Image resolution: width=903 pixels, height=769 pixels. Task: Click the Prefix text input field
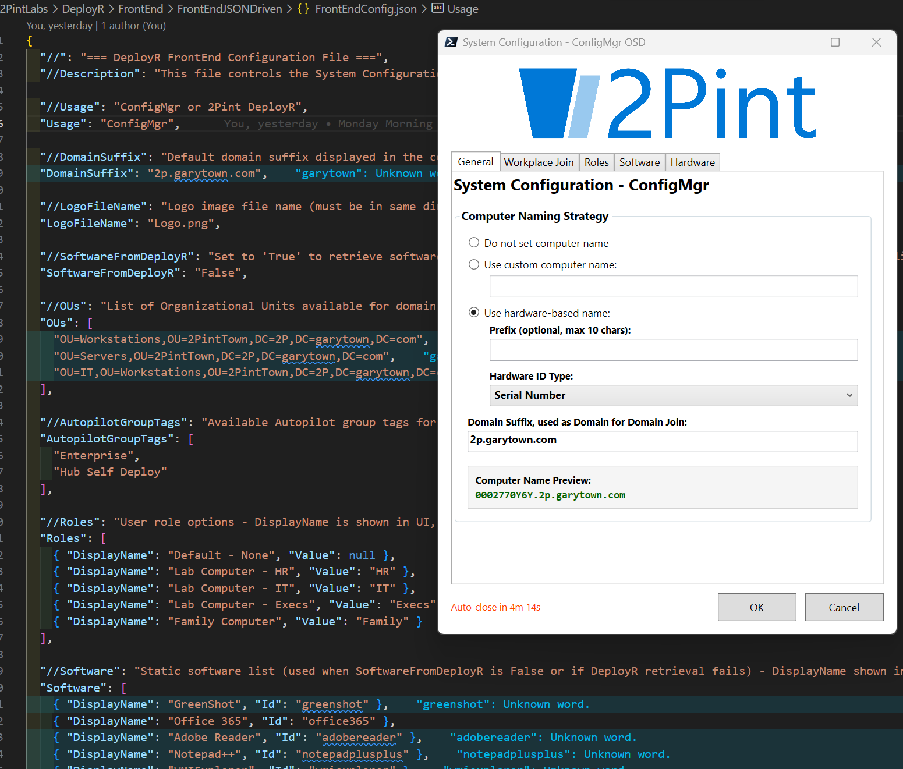point(673,350)
